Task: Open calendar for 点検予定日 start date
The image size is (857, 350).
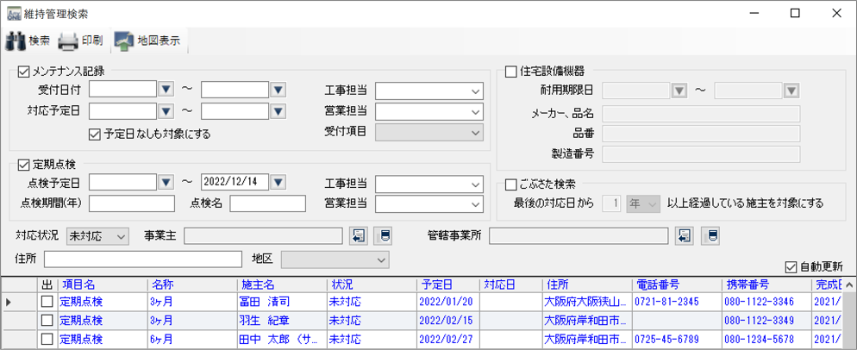Action: 166,182
